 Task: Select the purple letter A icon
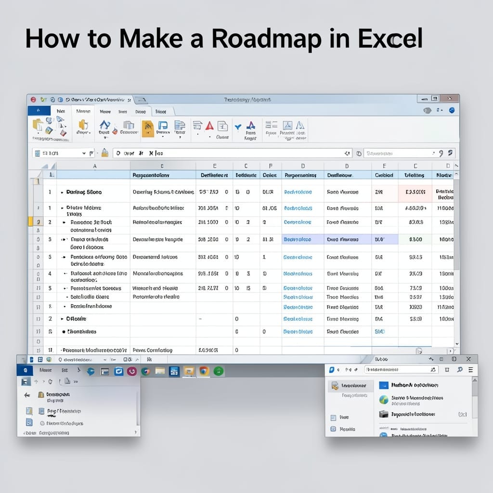[x=250, y=126]
